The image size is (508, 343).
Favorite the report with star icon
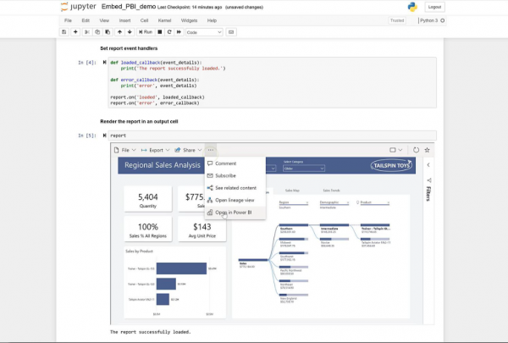pos(427,150)
